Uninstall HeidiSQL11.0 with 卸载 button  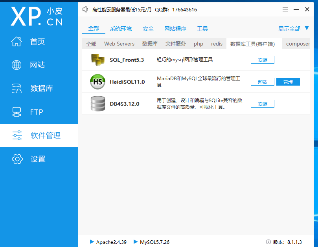tap(263, 82)
